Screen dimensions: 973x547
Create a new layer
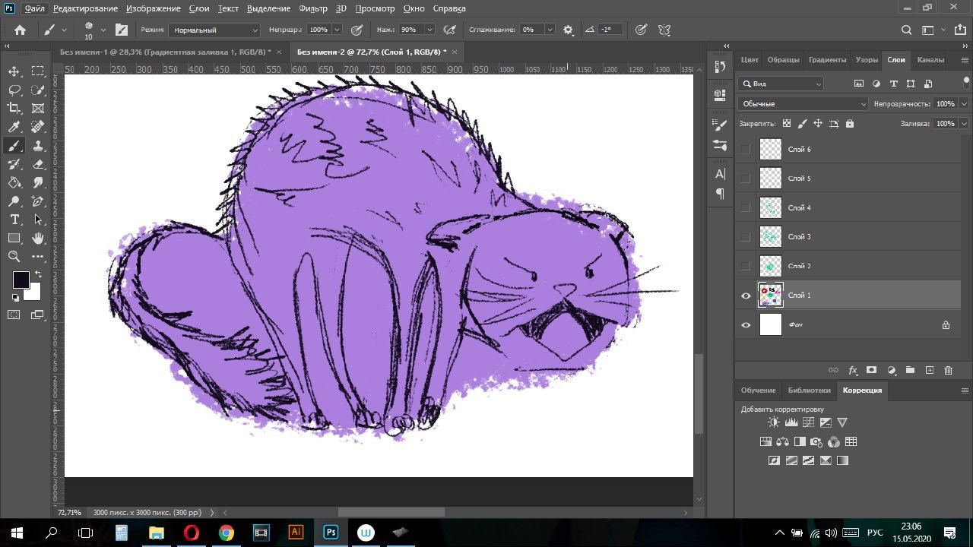click(929, 370)
